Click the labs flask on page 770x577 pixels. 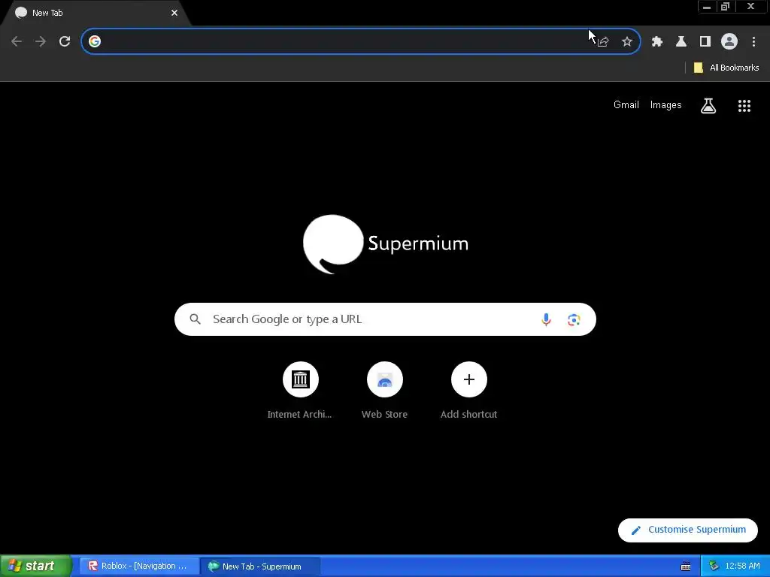tap(708, 105)
